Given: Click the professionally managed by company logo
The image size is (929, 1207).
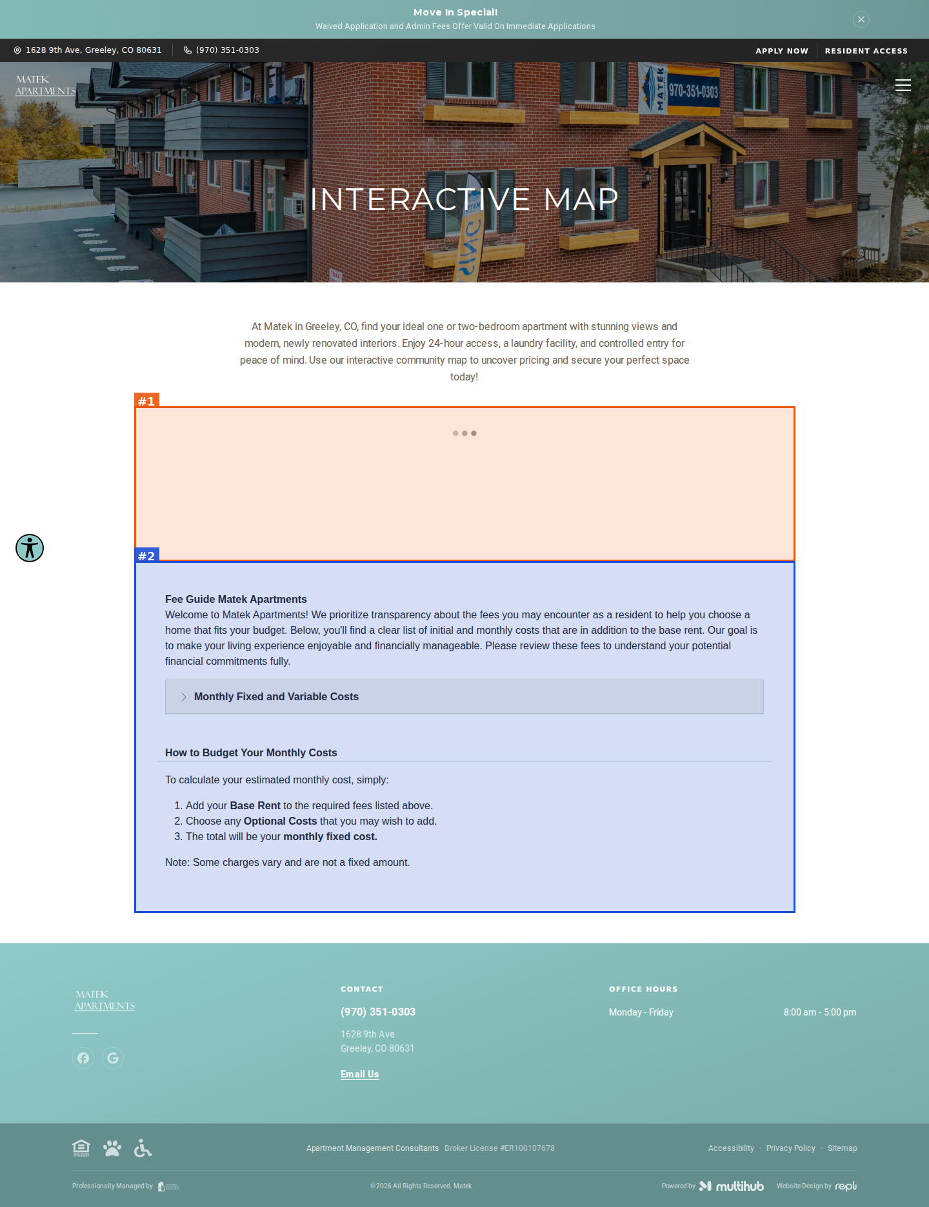Looking at the screenshot, I should click(168, 1186).
